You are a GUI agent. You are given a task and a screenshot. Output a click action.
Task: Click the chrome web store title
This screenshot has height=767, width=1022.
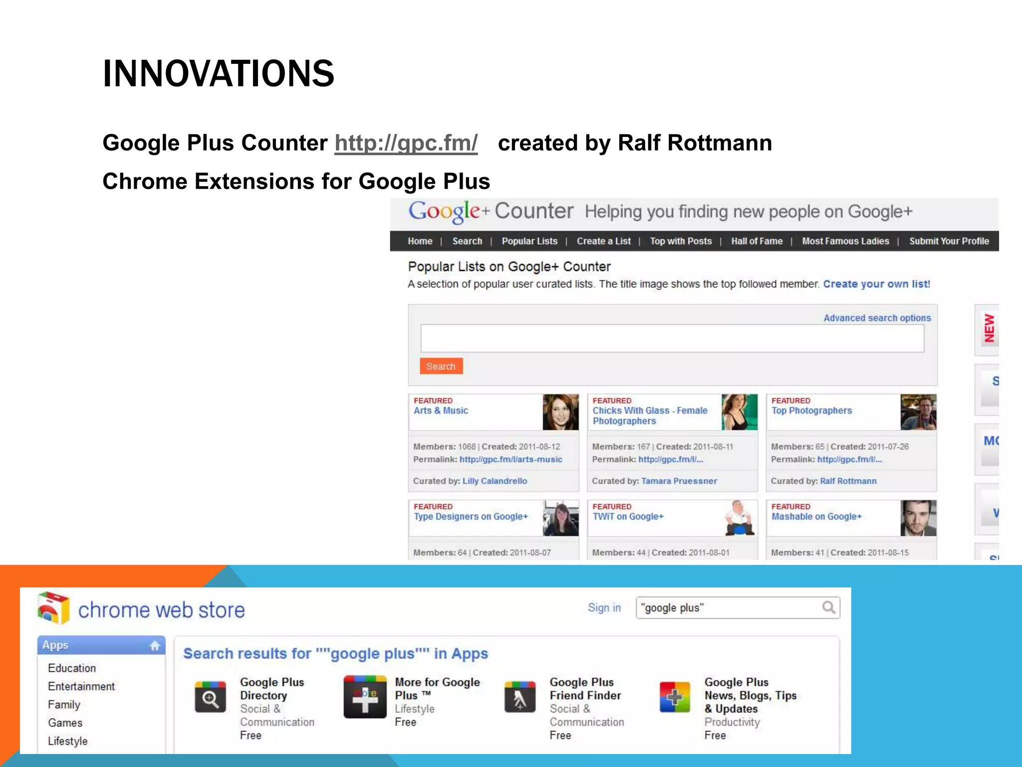coord(162,610)
